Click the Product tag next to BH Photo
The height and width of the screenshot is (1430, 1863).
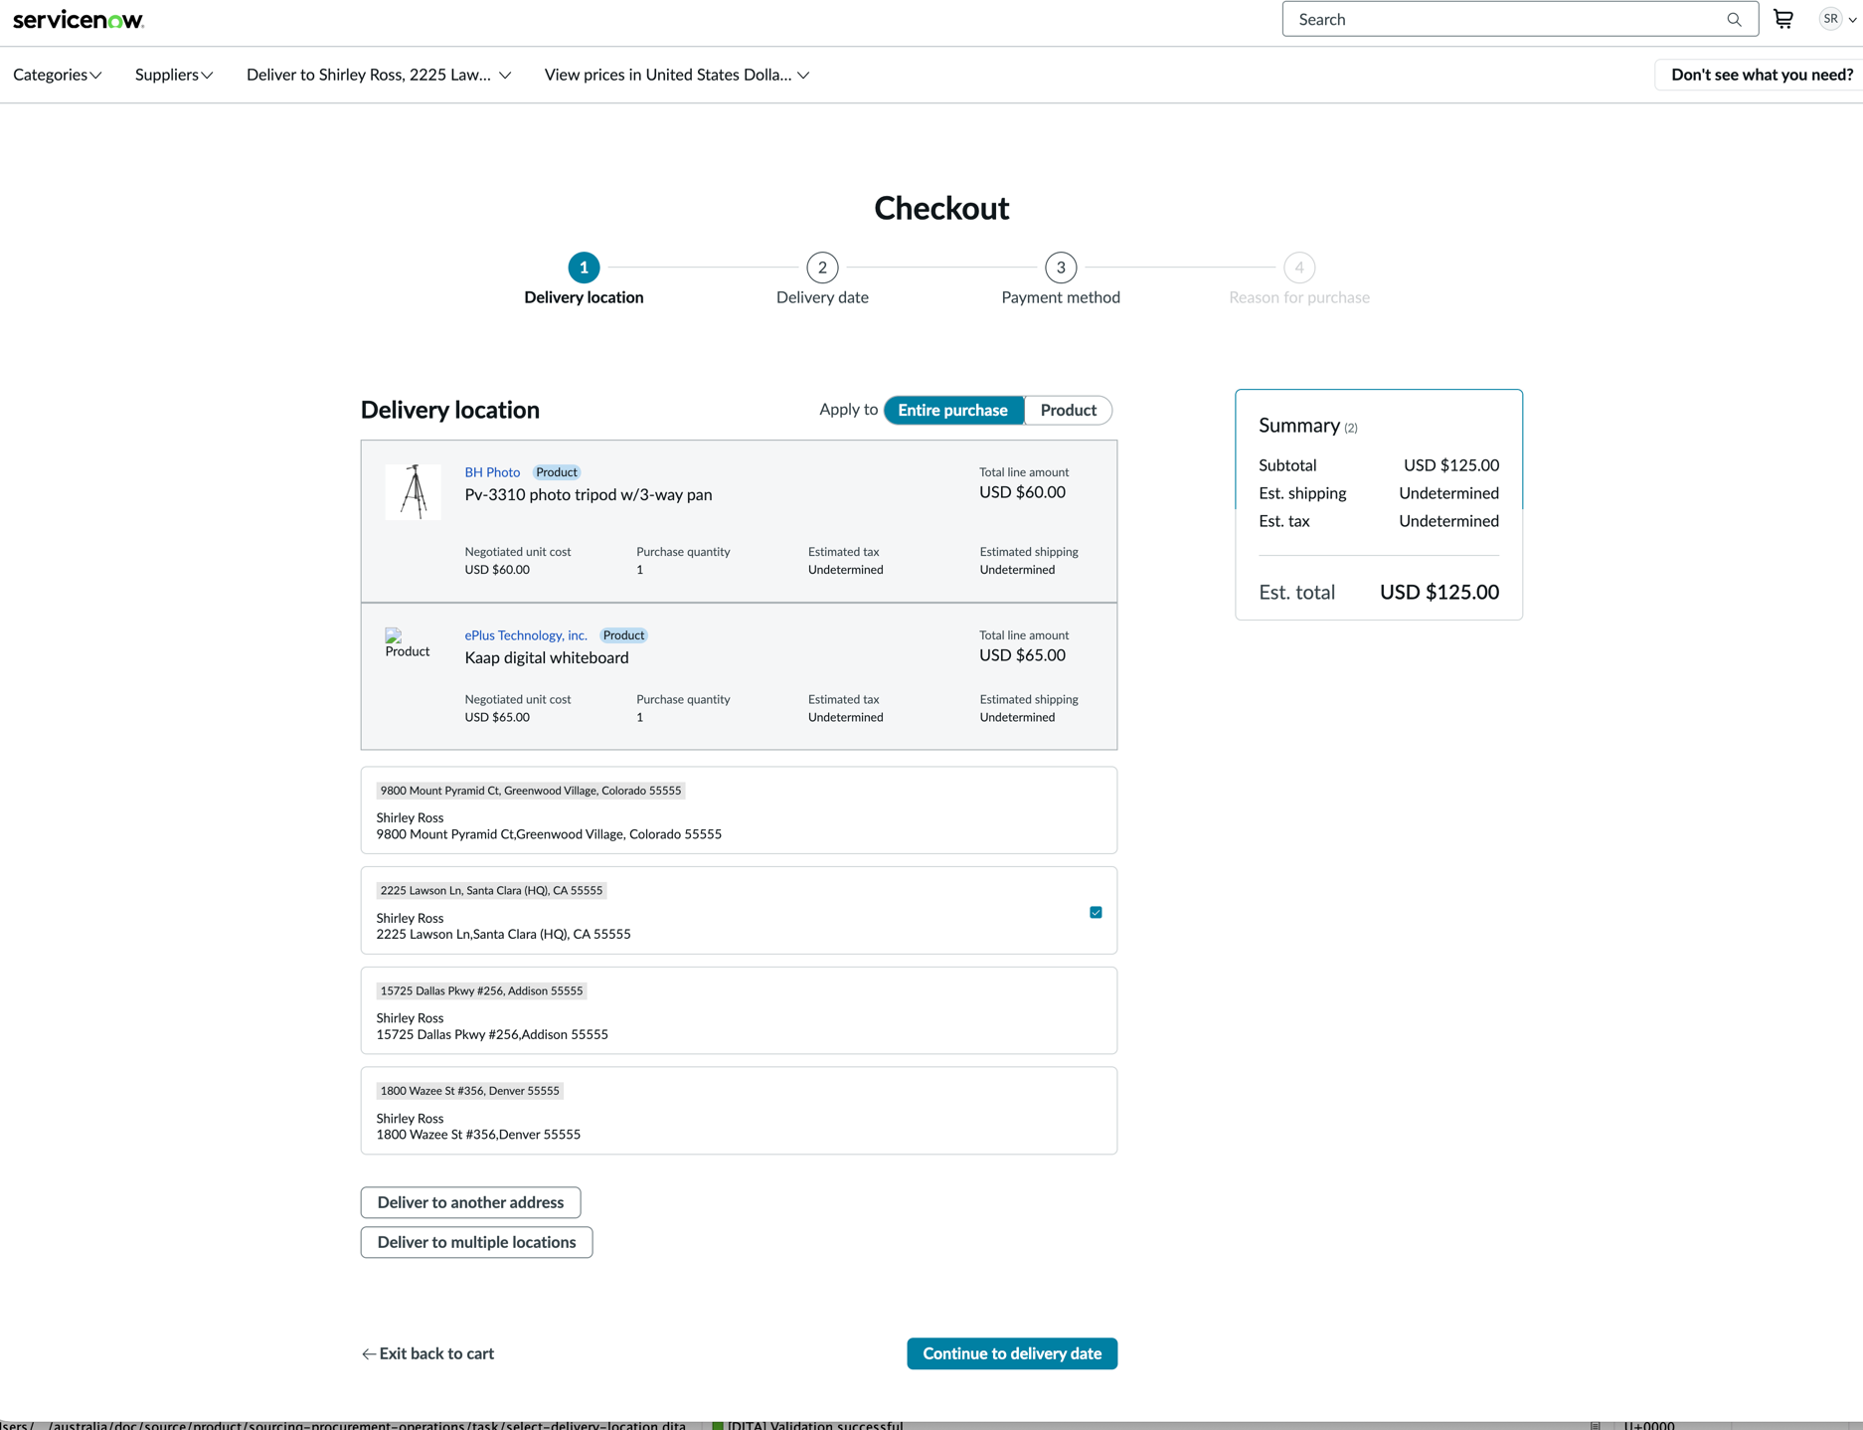click(x=557, y=472)
